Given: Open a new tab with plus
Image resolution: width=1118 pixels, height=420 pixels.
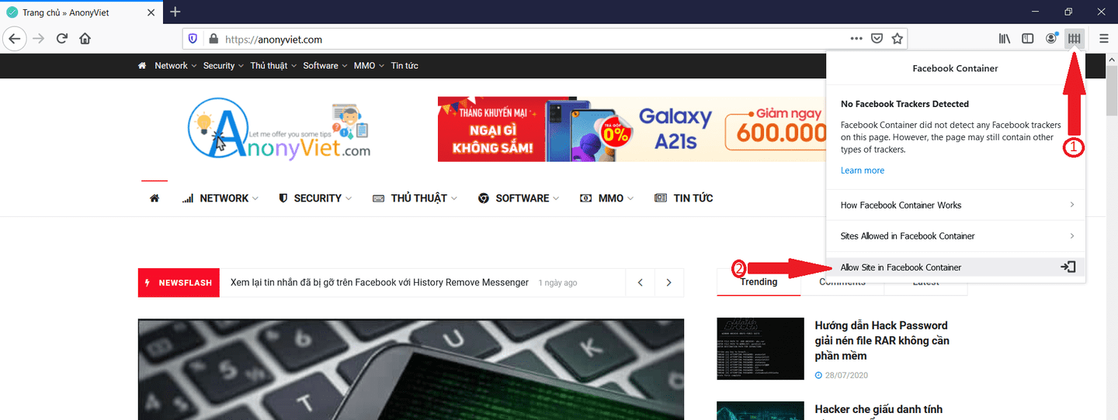Looking at the screenshot, I should coord(175,12).
